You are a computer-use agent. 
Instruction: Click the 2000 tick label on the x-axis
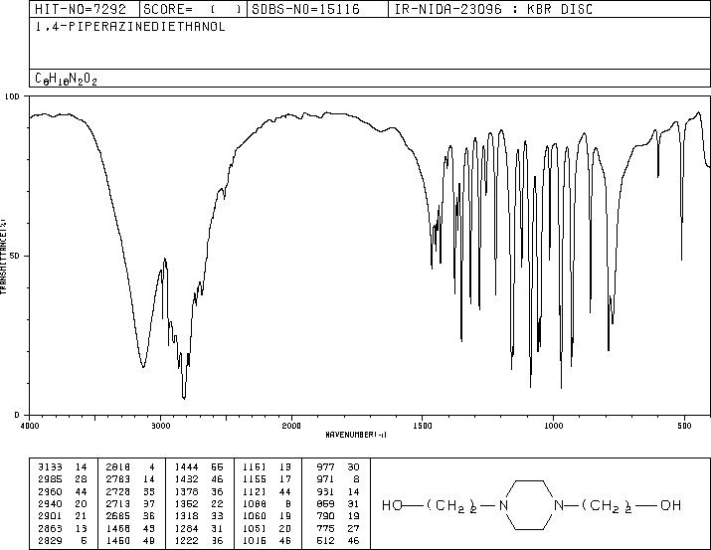click(x=291, y=426)
